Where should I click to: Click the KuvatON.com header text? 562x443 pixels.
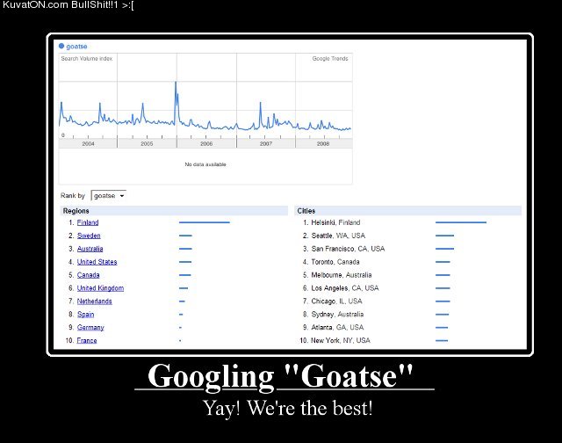pyautogui.click(x=68, y=5)
